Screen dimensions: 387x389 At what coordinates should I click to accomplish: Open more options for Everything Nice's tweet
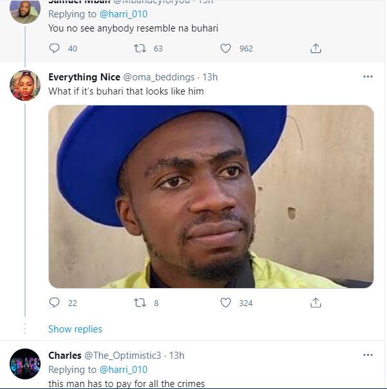coord(368,77)
